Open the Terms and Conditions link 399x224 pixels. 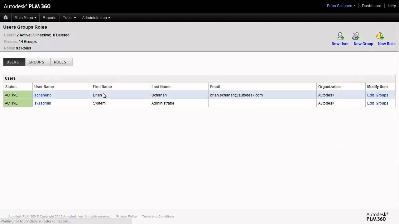pyautogui.click(x=158, y=217)
